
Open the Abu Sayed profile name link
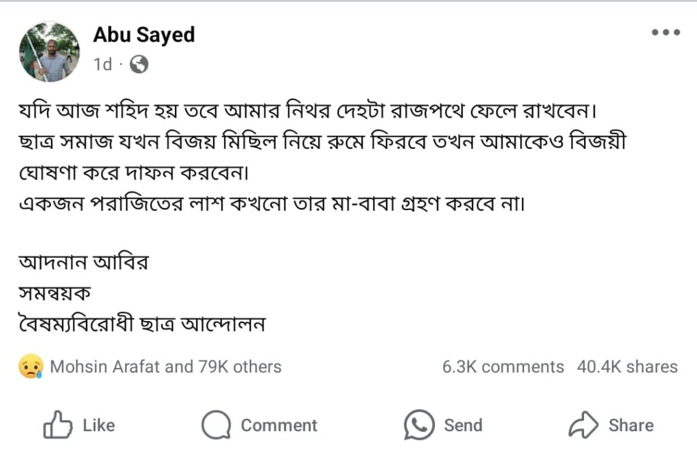click(x=144, y=35)
